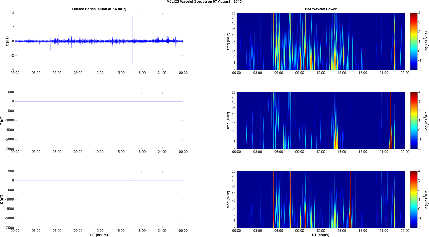Screen dimensions: 429x237
Task: Pick the middle spectrogram's colorbar
Action: click(x=414, y=120)
